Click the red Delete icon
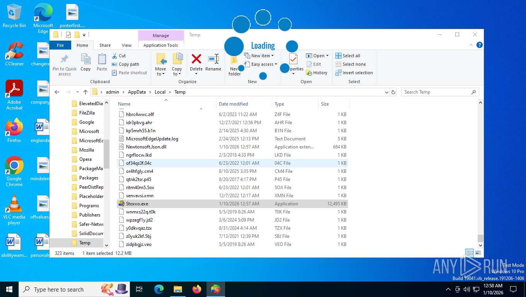The height and width of the screenshot is (297, 526). 196,59
